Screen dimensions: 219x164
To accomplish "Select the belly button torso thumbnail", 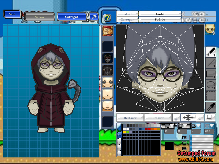I will tap(107, 94).
